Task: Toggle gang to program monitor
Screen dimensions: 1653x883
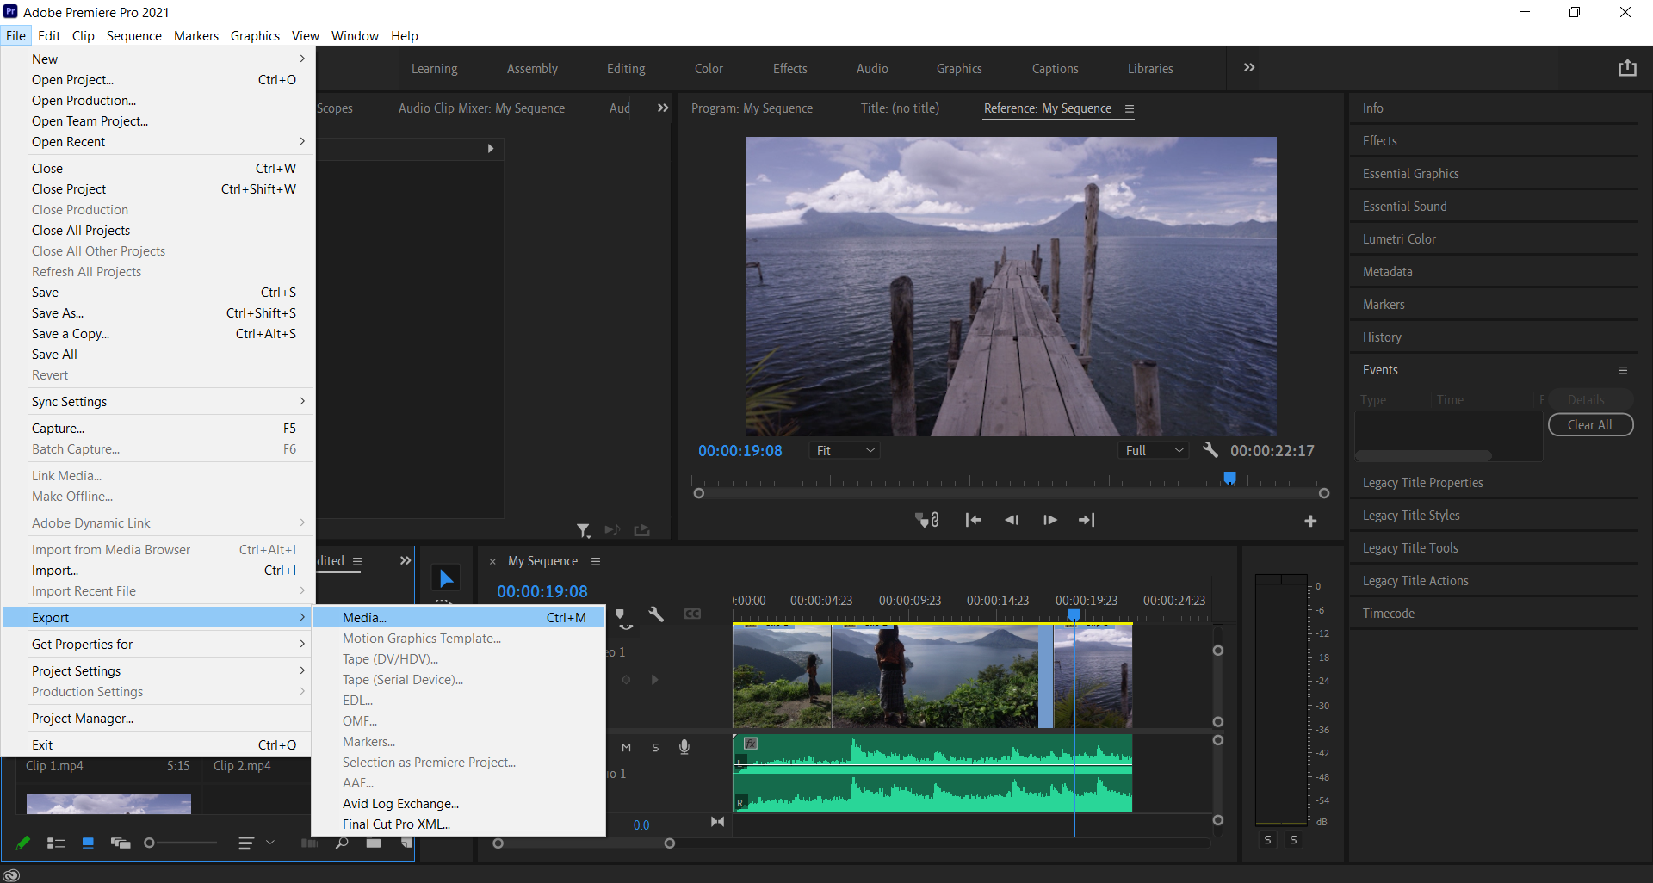Action: (926, 520)
